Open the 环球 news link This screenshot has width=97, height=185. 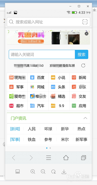click(x=48, y=129)
